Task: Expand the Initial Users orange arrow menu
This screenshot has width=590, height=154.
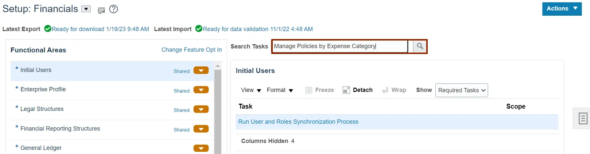Action: [201, 70]
